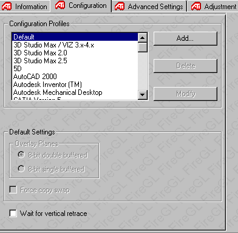Viewport: 238px width, 233px height.
Task: Open the Advanced Settings tab
Action: coord(149,7)
